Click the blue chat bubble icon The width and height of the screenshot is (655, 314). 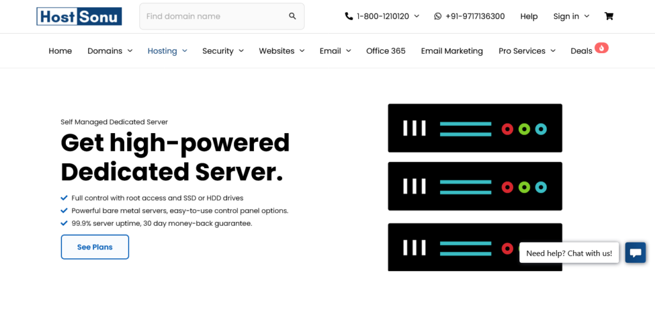(635, 253)
